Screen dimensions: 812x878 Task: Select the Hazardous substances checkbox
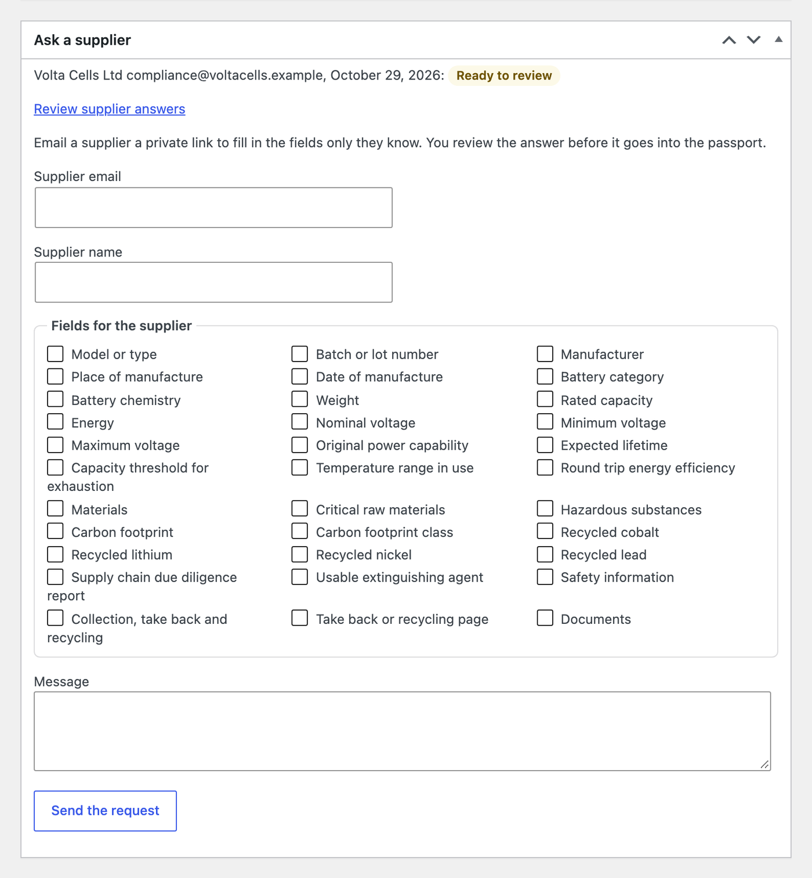[545, 509]
